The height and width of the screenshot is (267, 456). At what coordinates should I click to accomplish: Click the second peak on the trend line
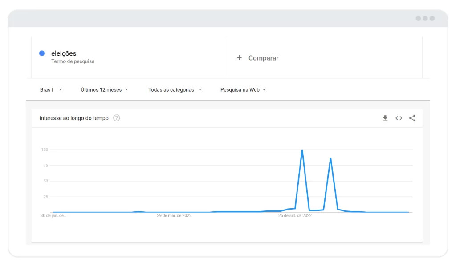pyautogui.click(x=331, y=158)
